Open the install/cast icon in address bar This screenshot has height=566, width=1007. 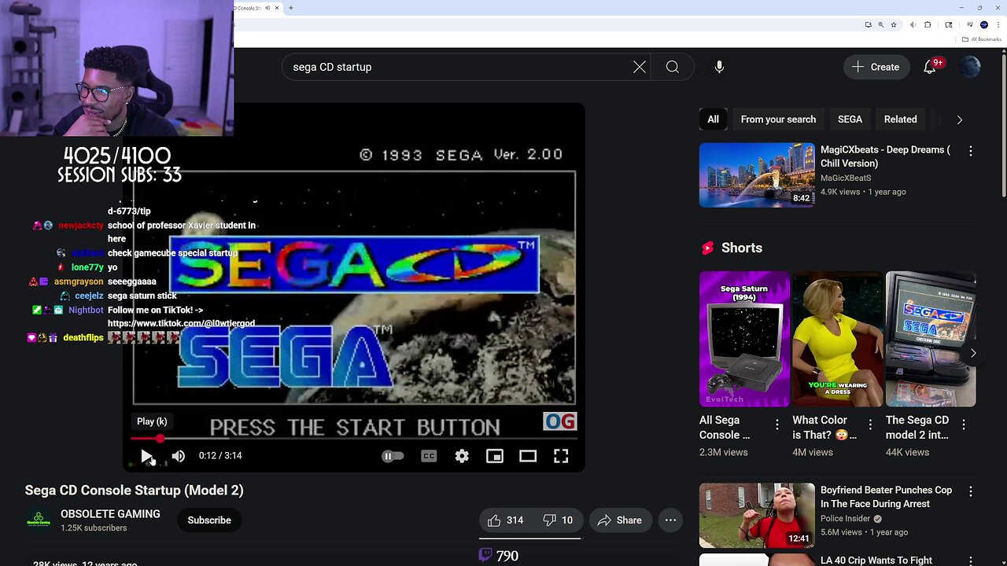click(x=868, y=24)
